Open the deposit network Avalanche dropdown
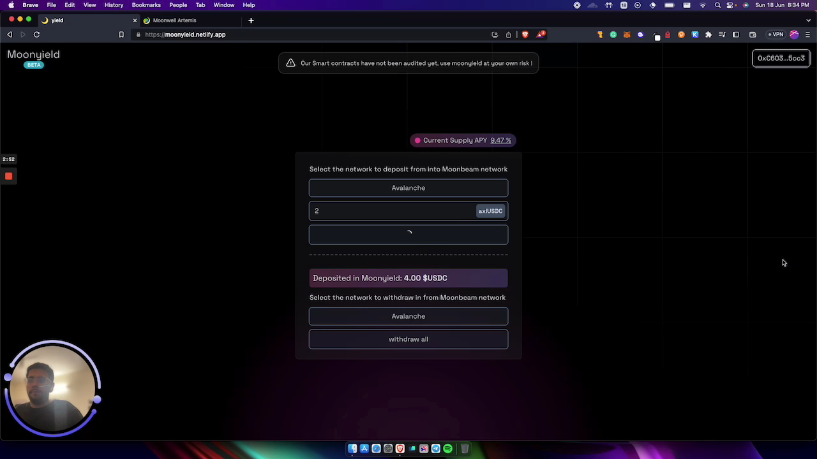This screenshot has width=817, height=459. pyautogui.click(x=408, y=188)
